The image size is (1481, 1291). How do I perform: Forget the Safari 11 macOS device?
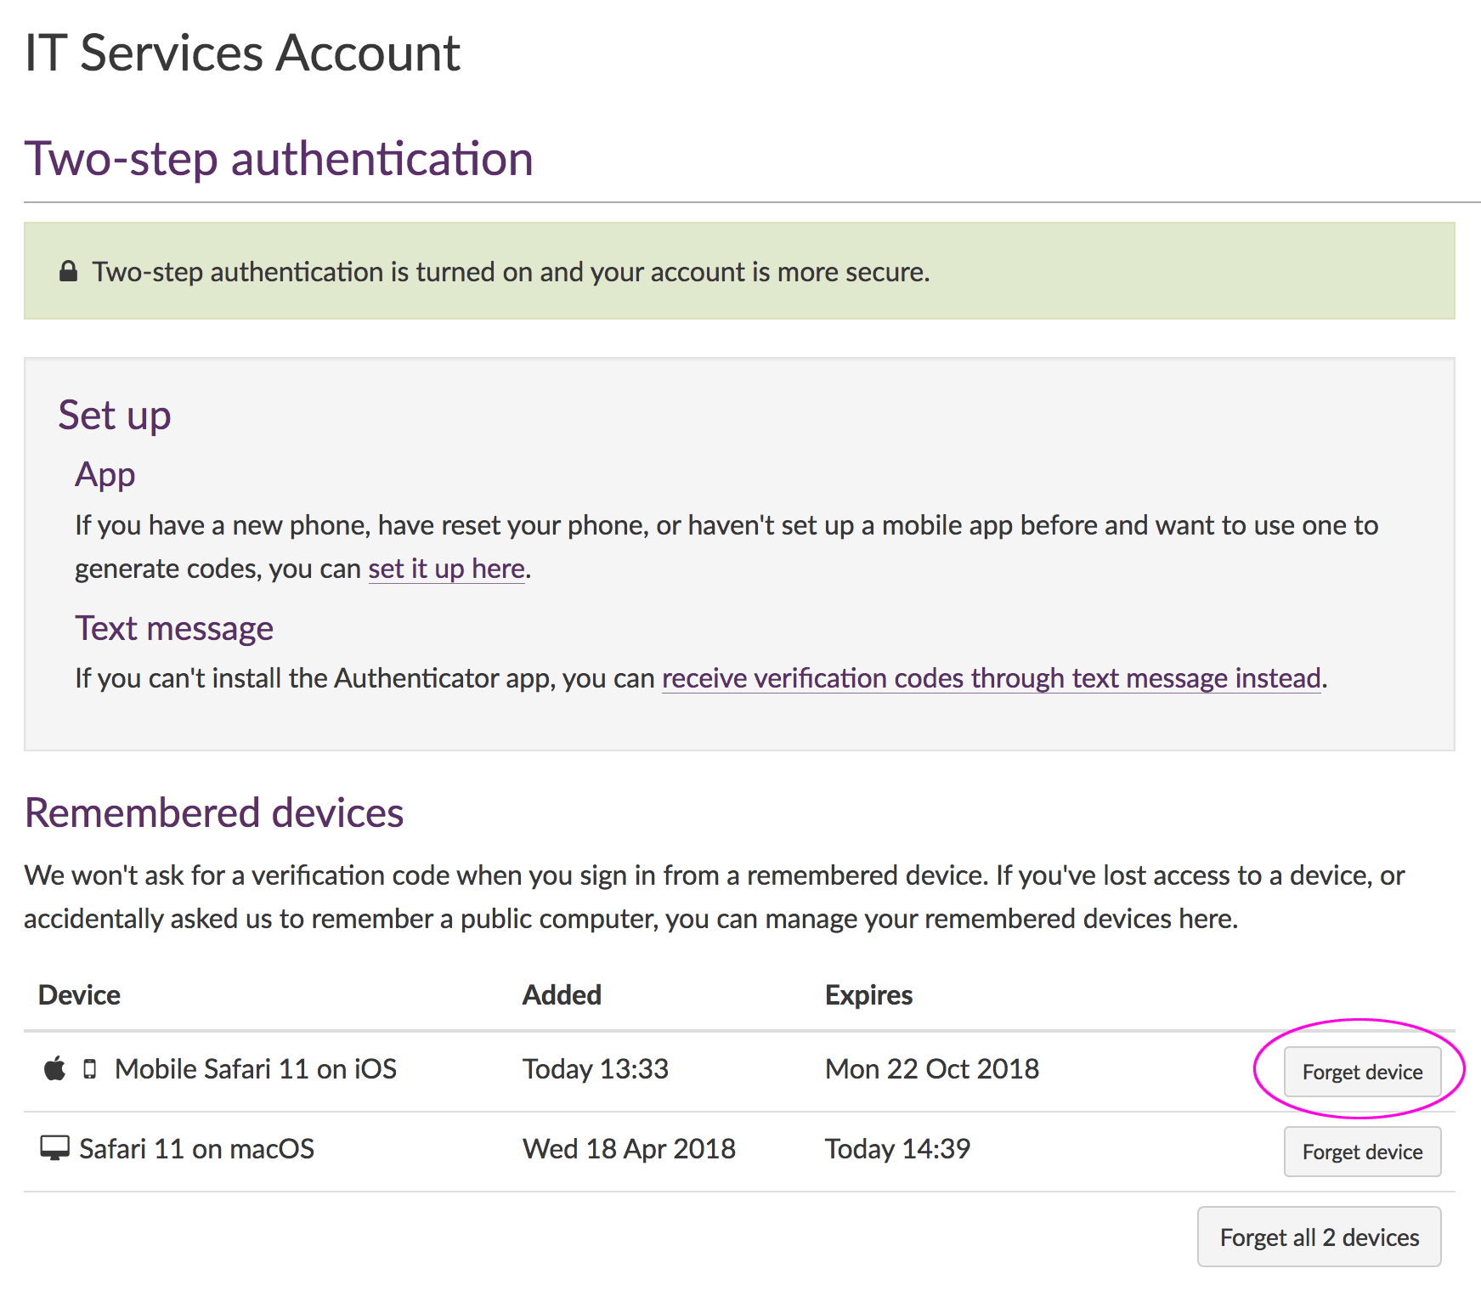click(x=1361, y=1152)
